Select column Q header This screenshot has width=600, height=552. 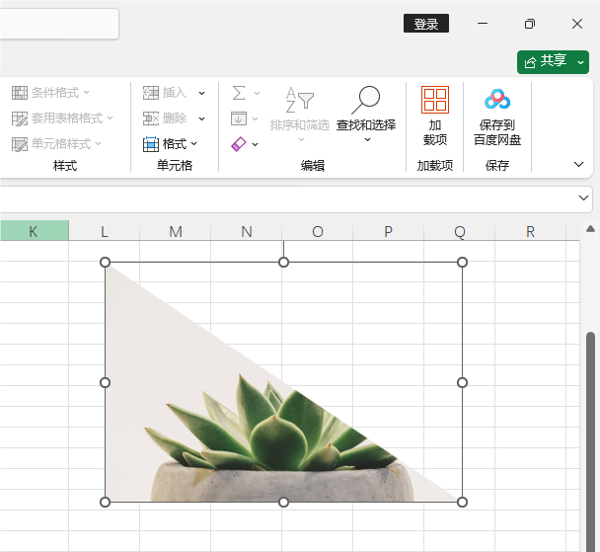(459, 231)
